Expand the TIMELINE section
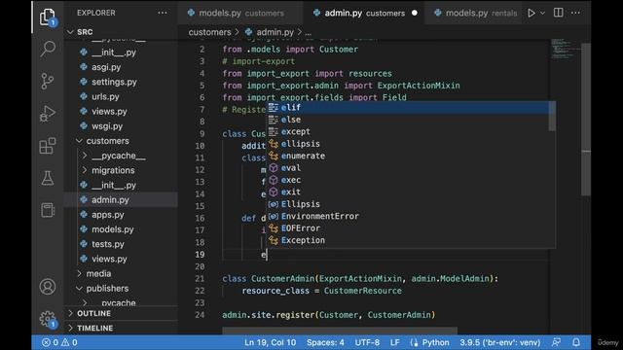This screenshot has height=350, width=623. click(x=121, y=329)
